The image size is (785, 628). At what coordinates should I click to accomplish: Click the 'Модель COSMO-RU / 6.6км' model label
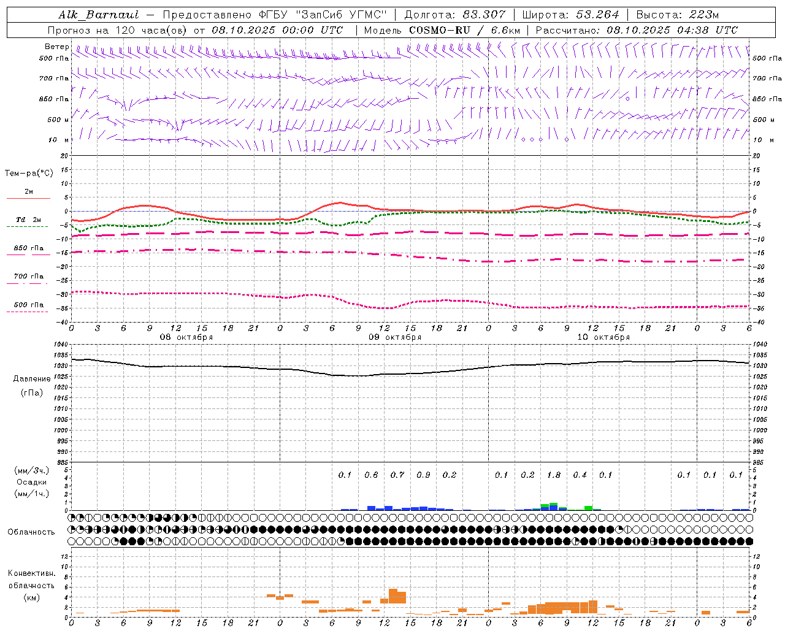coord(442,30)
